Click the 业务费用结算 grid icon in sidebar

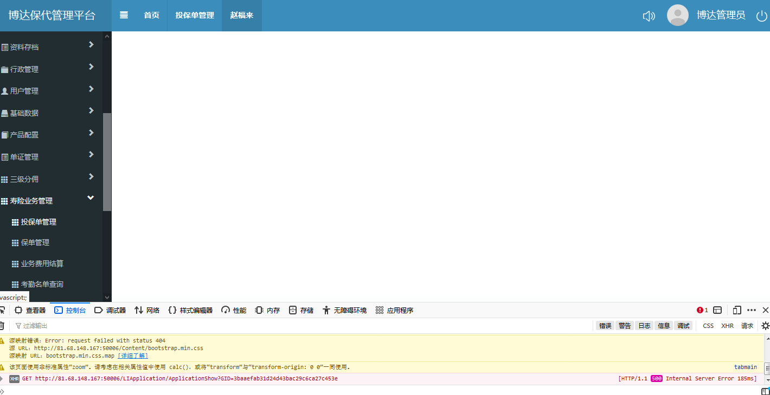click(15, 264)
